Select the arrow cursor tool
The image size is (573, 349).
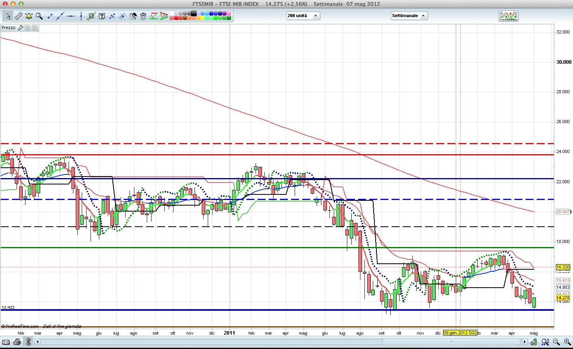point(8,16)
